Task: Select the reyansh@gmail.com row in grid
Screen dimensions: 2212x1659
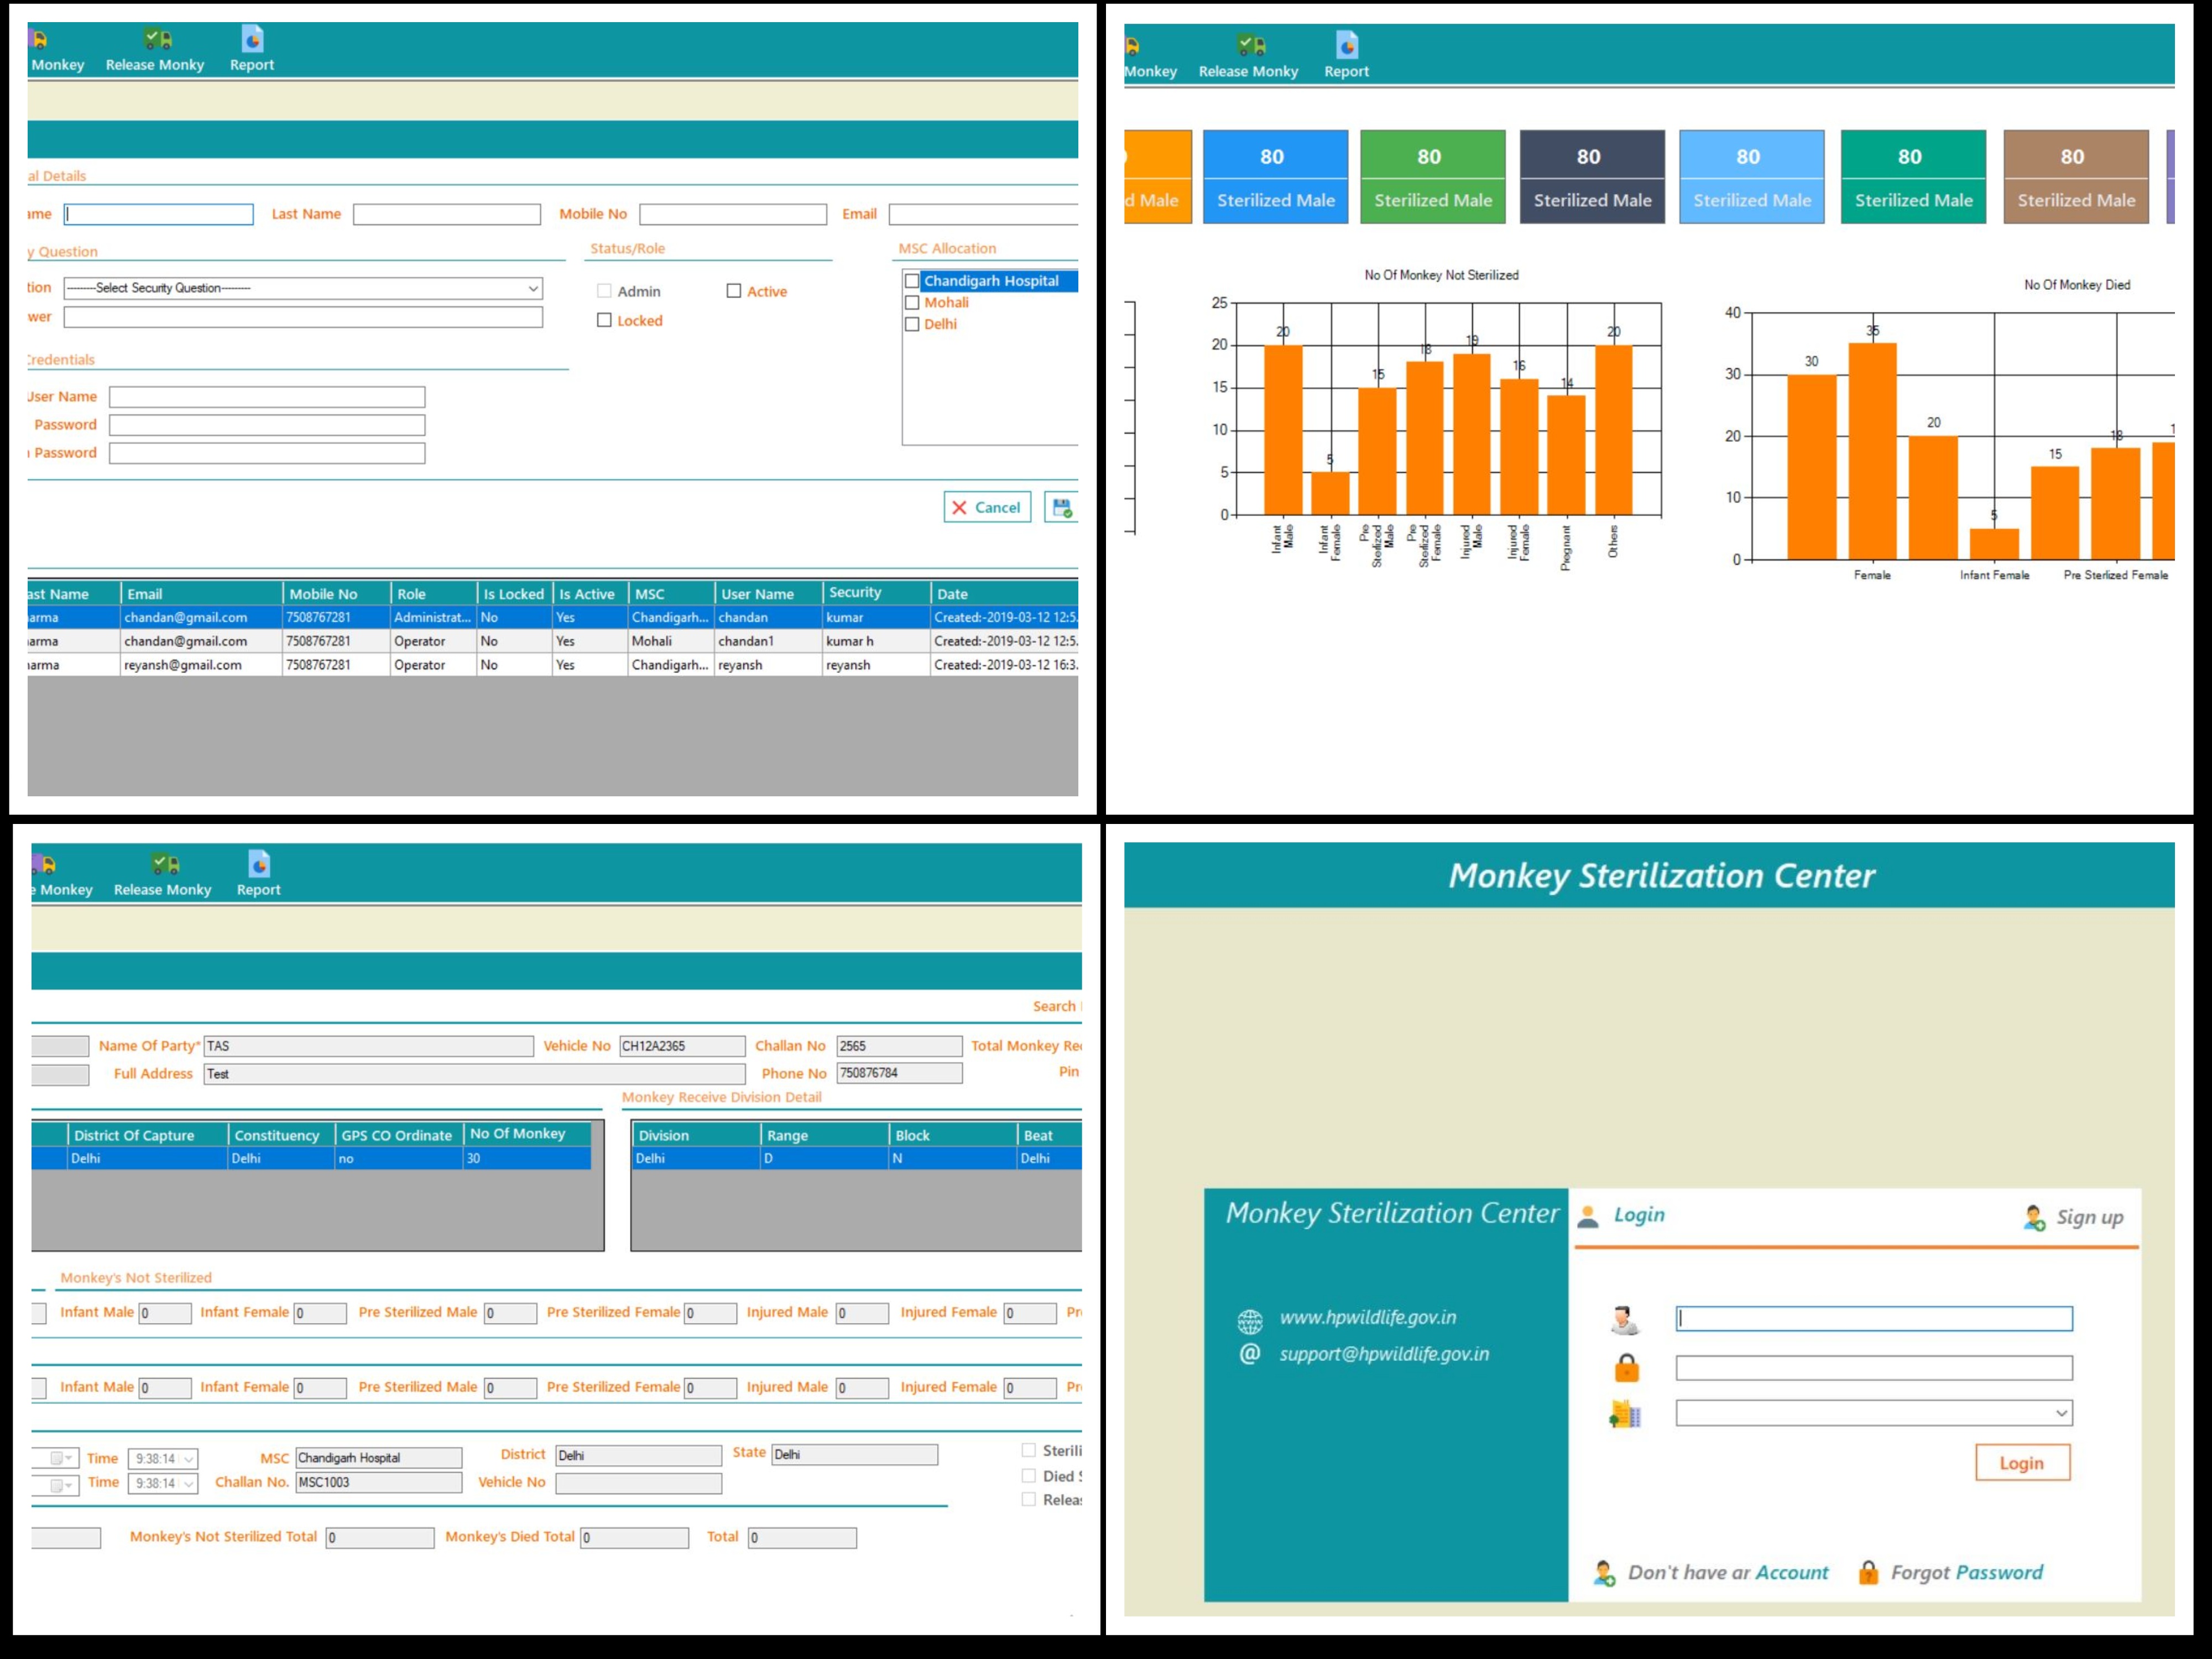Action: [x=183, y=665]
